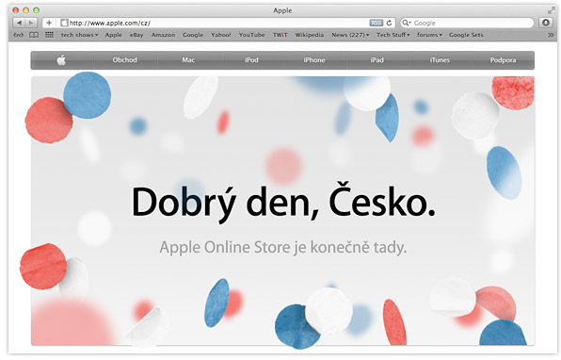This screenshot has height=360, width=561.
Task: Open the TWiT bookmark
Action: [x=280, y=35]
